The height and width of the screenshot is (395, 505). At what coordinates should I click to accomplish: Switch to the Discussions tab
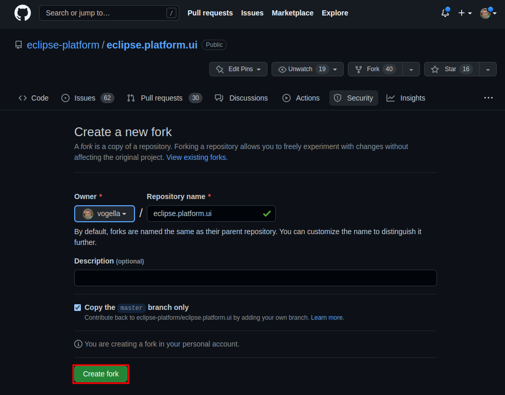coord(241,98)
